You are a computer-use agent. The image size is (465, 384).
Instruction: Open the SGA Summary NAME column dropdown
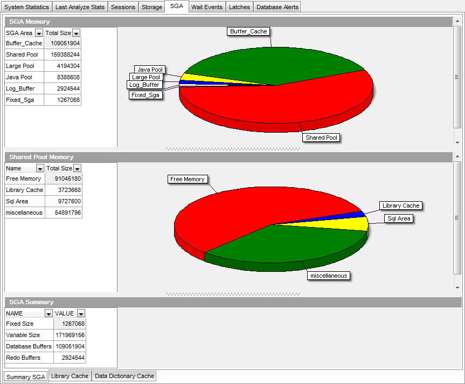[48, 313]
